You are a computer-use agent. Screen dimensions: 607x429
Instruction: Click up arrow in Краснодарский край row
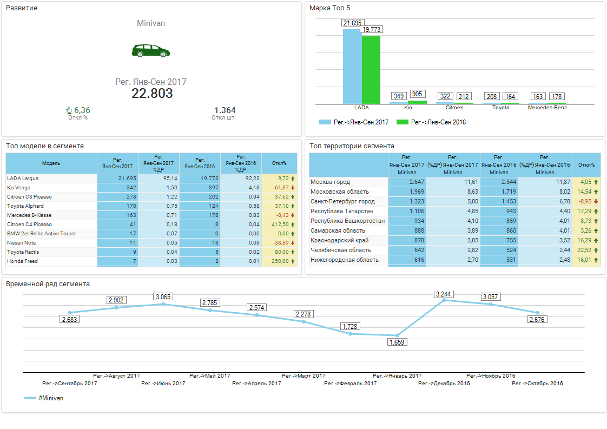(596, 240)
